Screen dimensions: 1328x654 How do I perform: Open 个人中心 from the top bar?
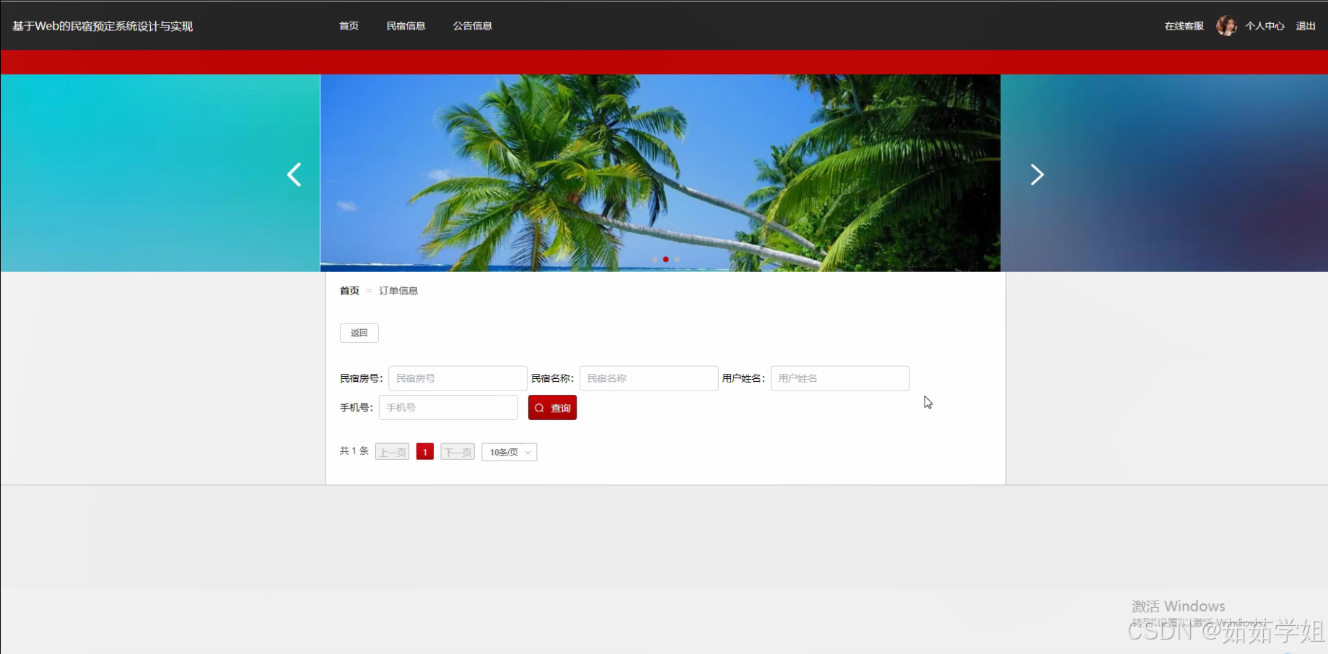[x=1264, y=25]
